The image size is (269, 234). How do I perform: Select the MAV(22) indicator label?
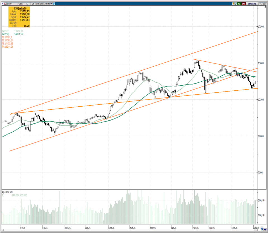(6, 31)
